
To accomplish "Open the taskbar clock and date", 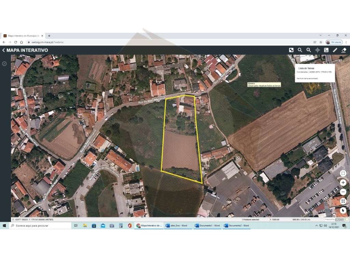I will click(334, 225).
